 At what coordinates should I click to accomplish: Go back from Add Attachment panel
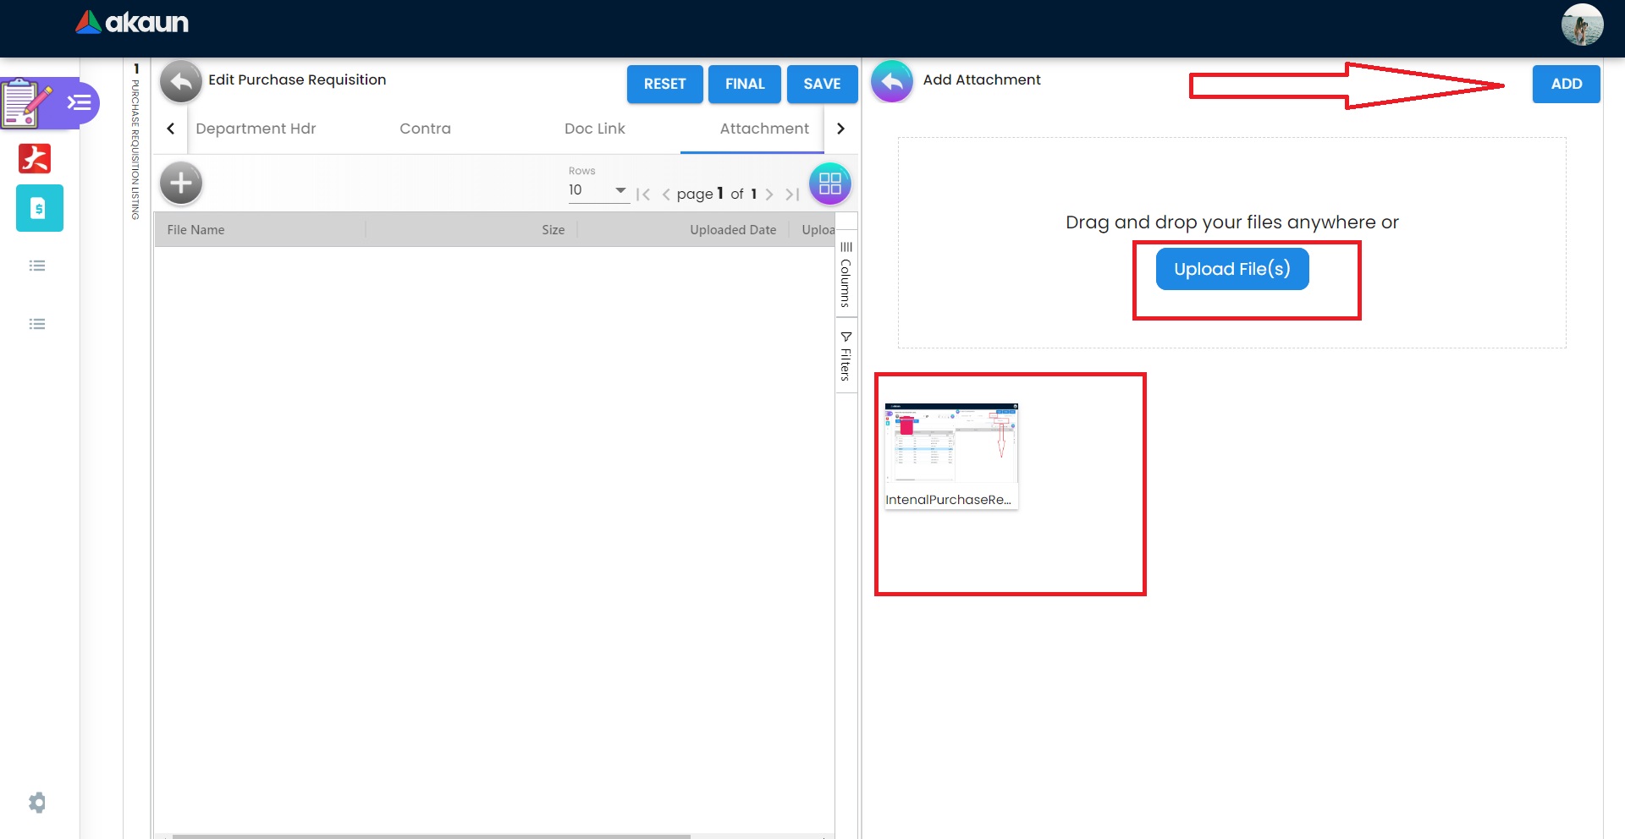pos(892,82)
